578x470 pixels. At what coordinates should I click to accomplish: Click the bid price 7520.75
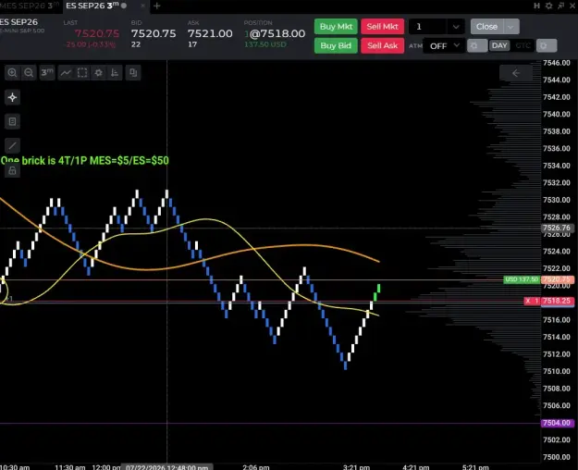[154, 33]
